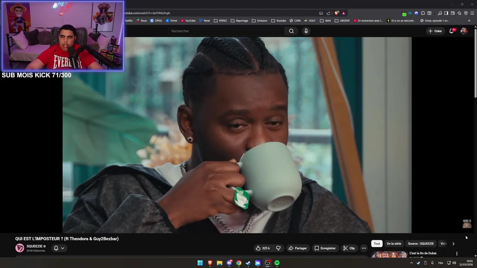Select Source : SQUEEZIE chip
Screen dimensions: 477x268
pyautogui.click(x=421, y=244)
